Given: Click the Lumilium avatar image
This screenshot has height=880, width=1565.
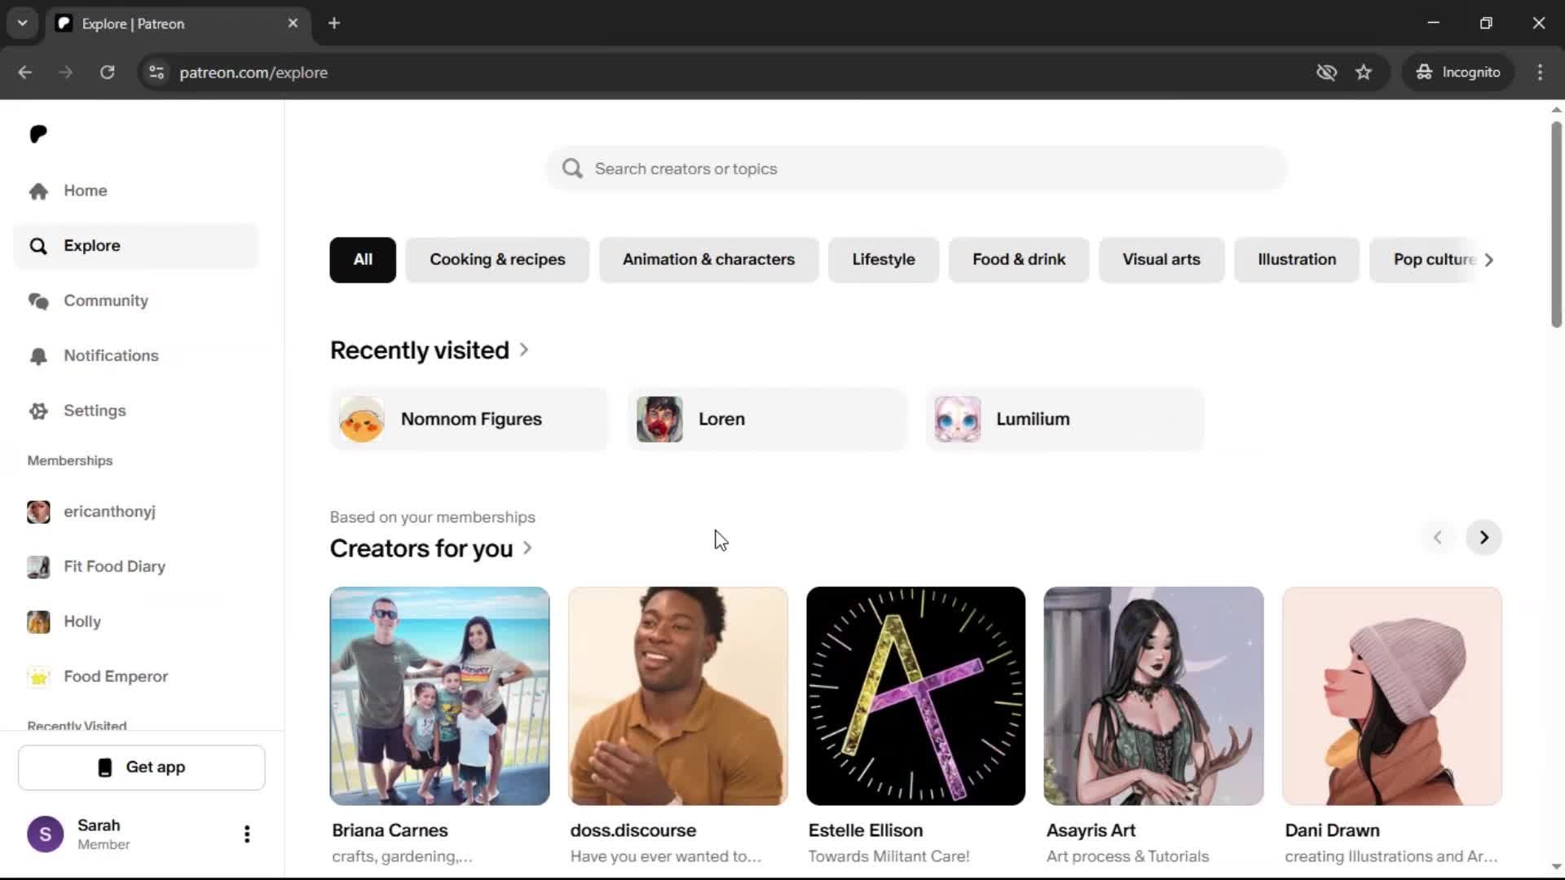Looking at the screenshot, I should (x=958, y=420).
